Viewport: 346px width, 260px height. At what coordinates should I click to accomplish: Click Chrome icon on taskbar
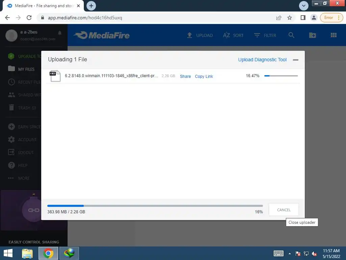(x=48, y=253)
